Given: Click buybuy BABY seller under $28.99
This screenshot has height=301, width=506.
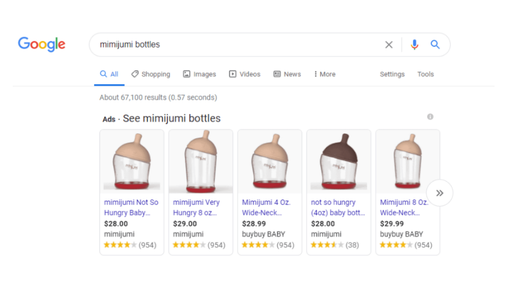Looking at the screenshot, I should pos(264,234).
